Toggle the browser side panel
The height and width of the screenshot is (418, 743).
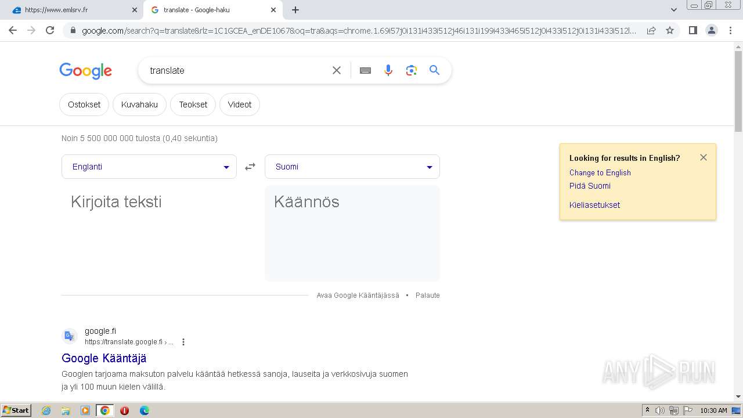coord(692,30)
